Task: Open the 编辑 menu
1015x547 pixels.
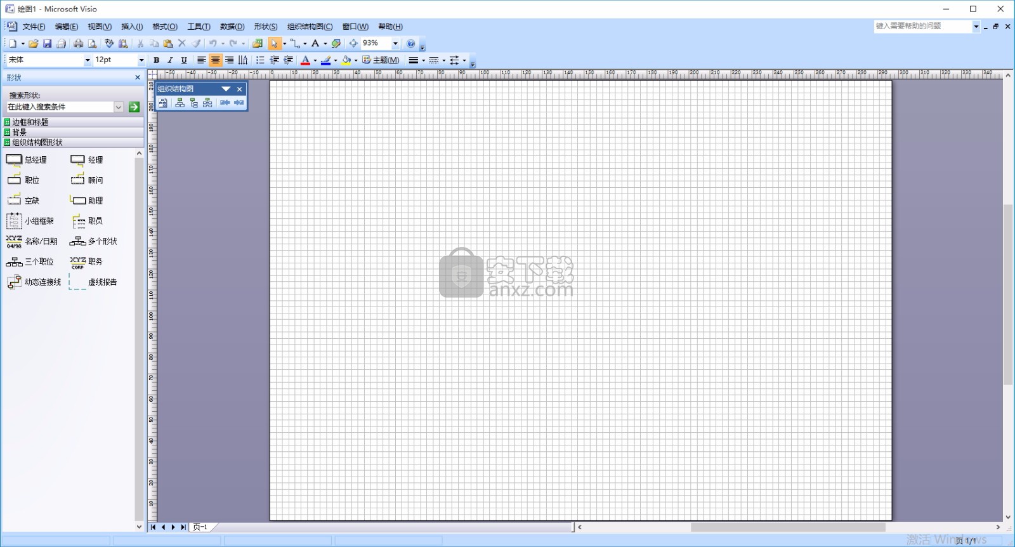Action: tap(67, 27)
